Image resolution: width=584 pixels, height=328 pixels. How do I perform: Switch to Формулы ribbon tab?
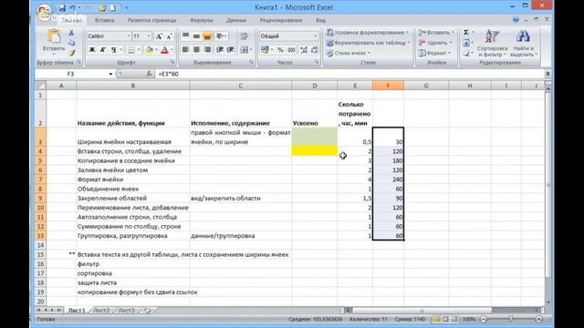pyautogui.click(x=201, y=20)
